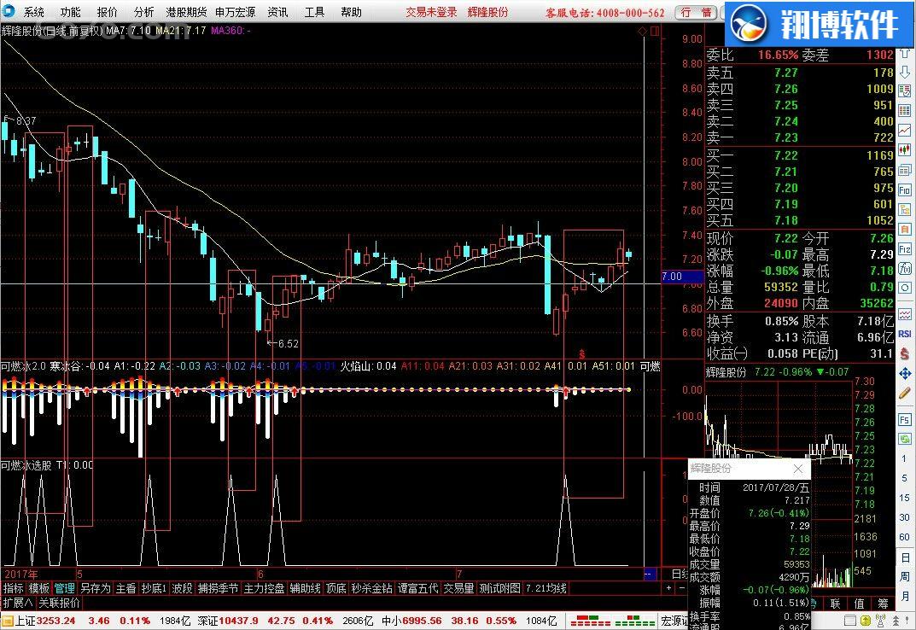
Task: Select the 主力控盘 indicator tab
Action: tap(264, 588)
